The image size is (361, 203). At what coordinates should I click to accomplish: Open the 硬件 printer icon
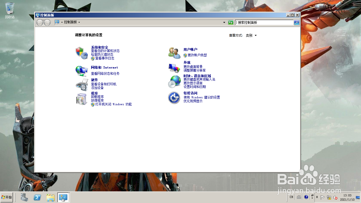pyautogui.click(x=82, y=85)
